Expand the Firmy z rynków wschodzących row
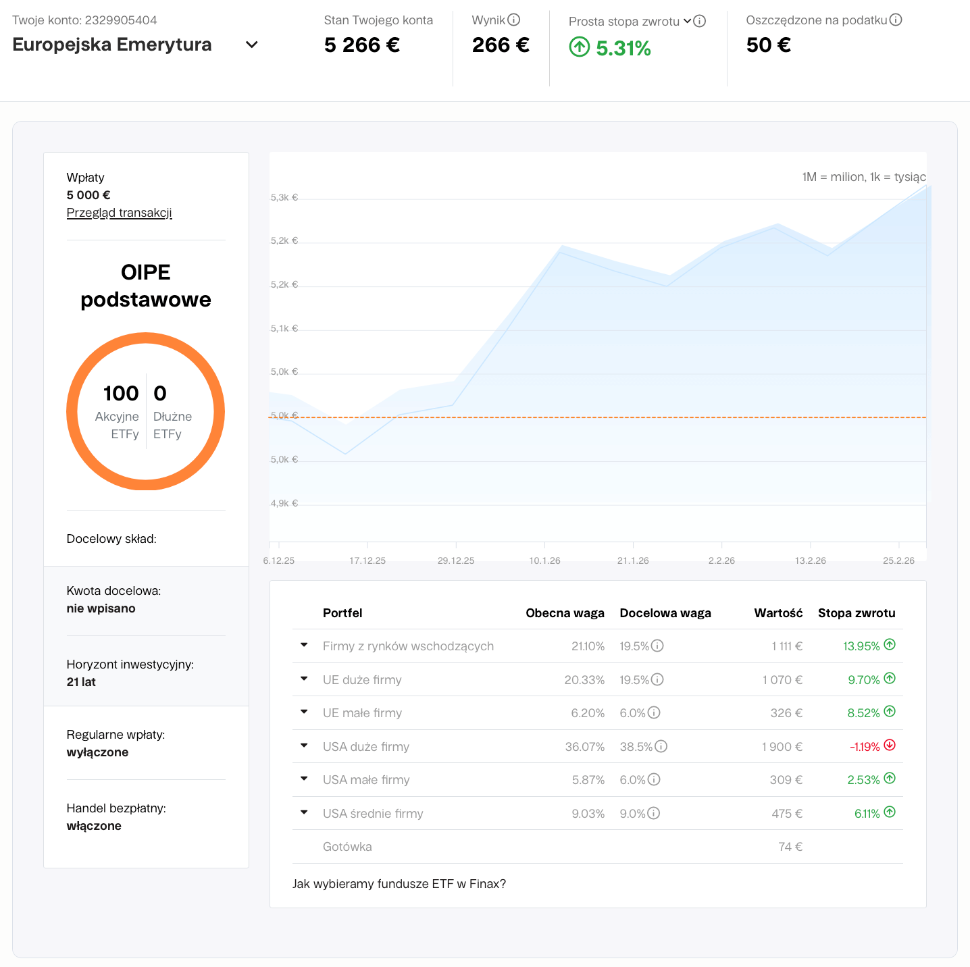970x967 pixels. 304,645
